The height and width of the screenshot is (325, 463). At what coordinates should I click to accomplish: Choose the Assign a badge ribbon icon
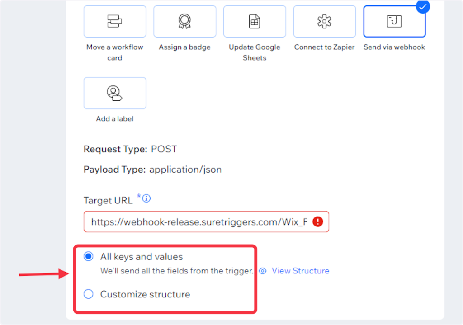coord(184,21)
